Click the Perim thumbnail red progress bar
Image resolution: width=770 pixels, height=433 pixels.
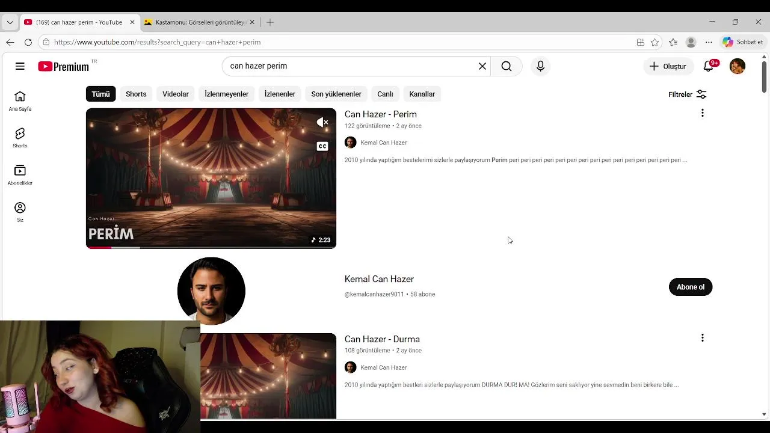(x=99, y=247)
